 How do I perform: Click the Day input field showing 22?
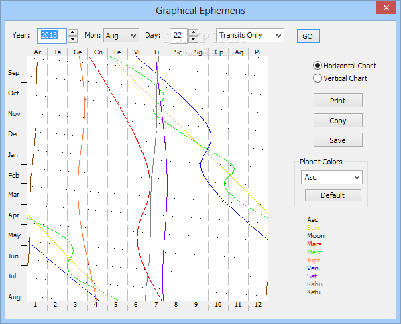click(178, 36)
